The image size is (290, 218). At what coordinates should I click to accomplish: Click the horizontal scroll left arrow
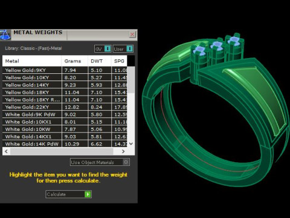tap(6, 151)
